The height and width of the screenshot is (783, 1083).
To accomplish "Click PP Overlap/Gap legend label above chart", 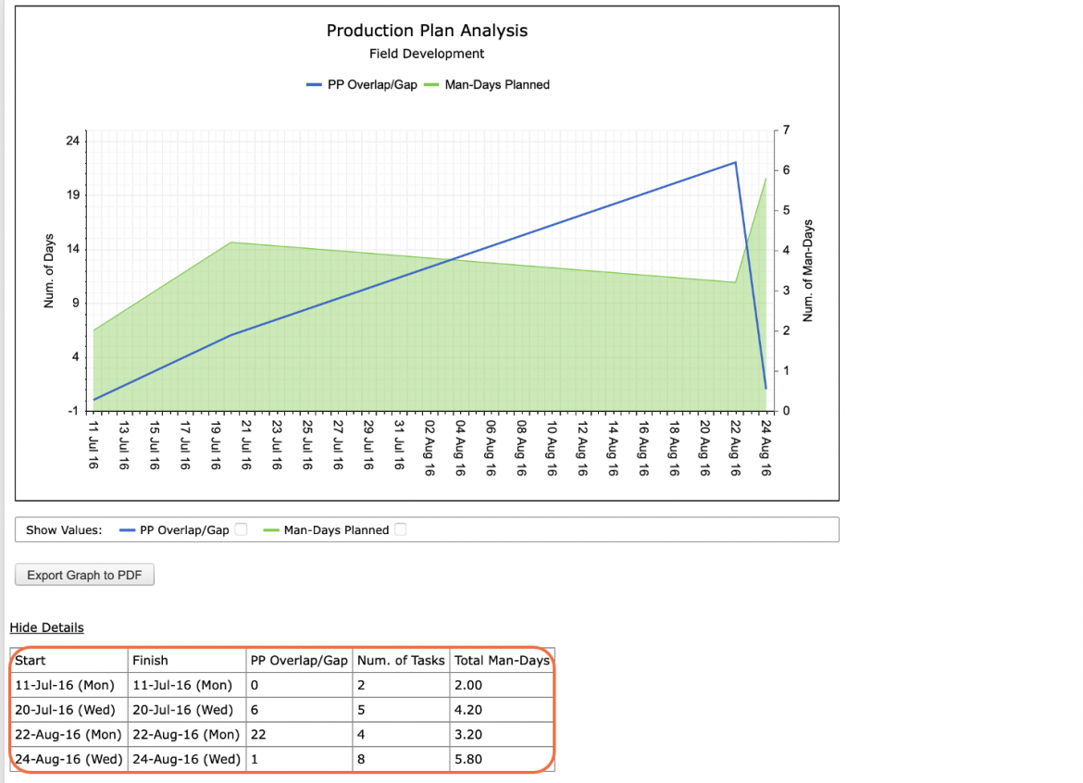I will click(x=372, y=85).
